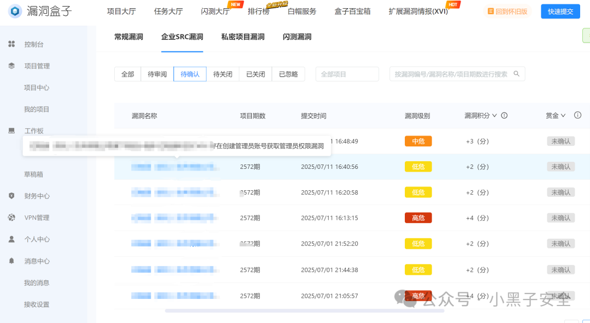590x323 pixels.
Task: Click the 项目管理 layers icon
Action: point(11,66)
